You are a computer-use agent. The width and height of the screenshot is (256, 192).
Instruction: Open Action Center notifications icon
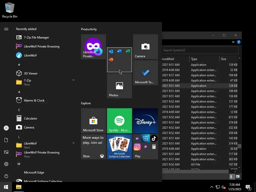(248, 187)
